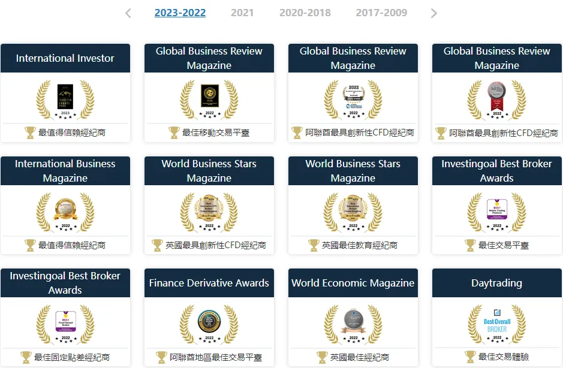Click the trophy icon beside 英國最佳經紀商
This screenshot has width=563, height=368.
click(x=322, y=358)
